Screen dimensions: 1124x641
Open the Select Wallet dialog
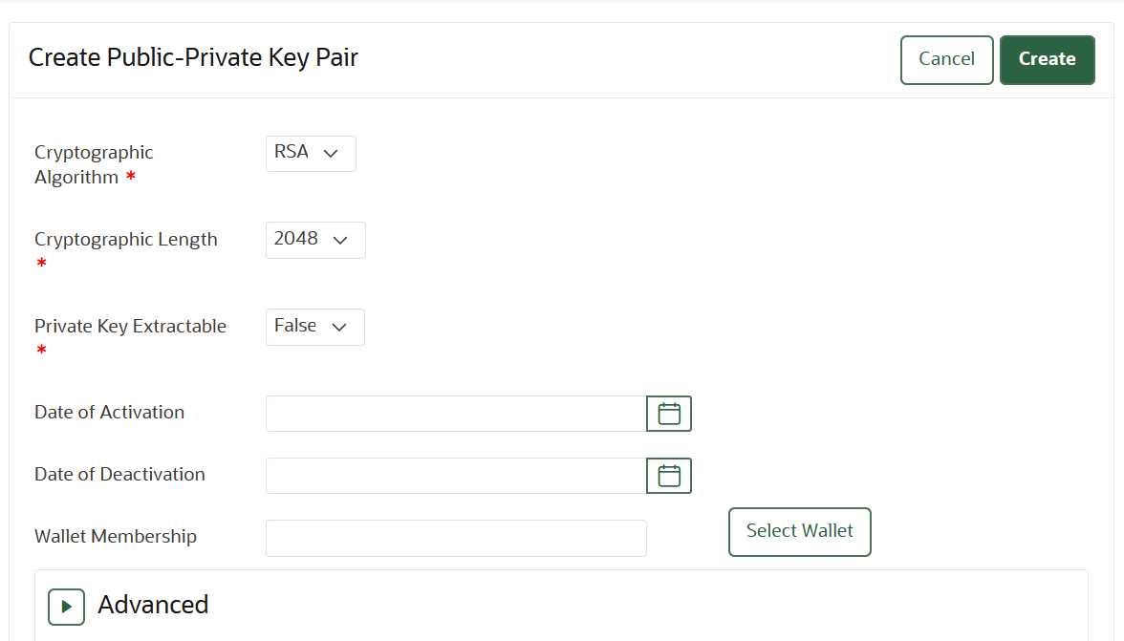point(799,531)
